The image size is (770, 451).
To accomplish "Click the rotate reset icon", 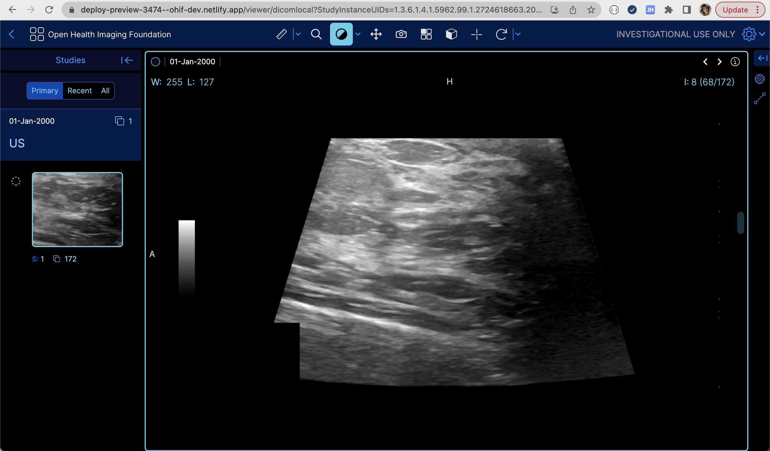I will pos(501,34).
